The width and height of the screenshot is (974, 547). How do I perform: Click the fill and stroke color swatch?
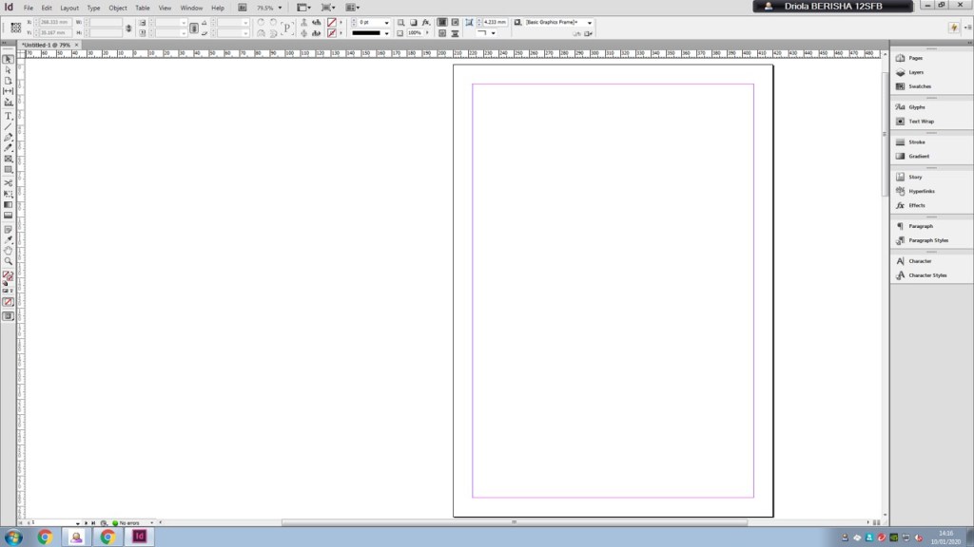tap(8, 276)
